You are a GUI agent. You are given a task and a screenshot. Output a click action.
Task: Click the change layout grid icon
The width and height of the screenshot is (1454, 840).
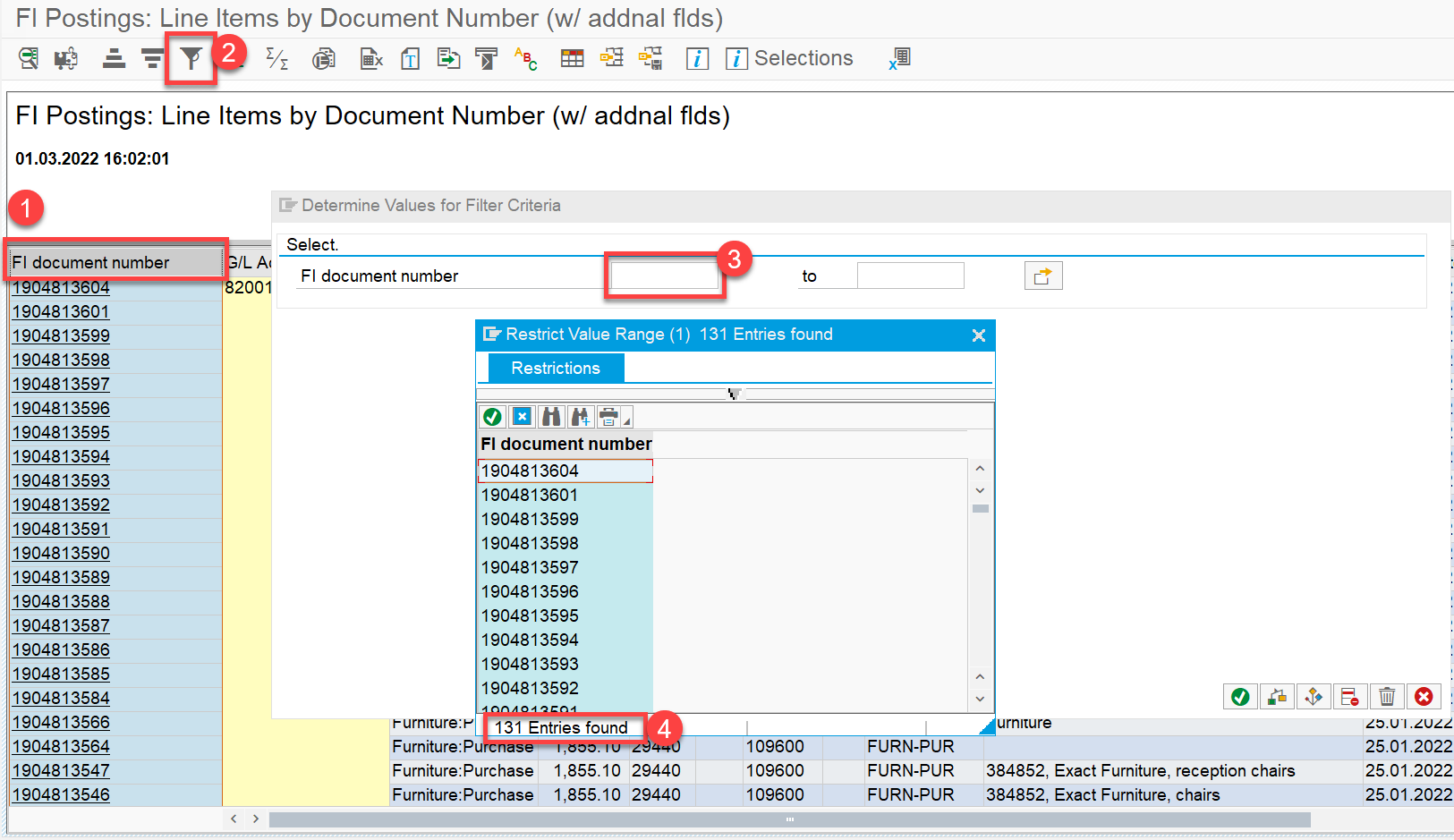[x=572, y=59]
